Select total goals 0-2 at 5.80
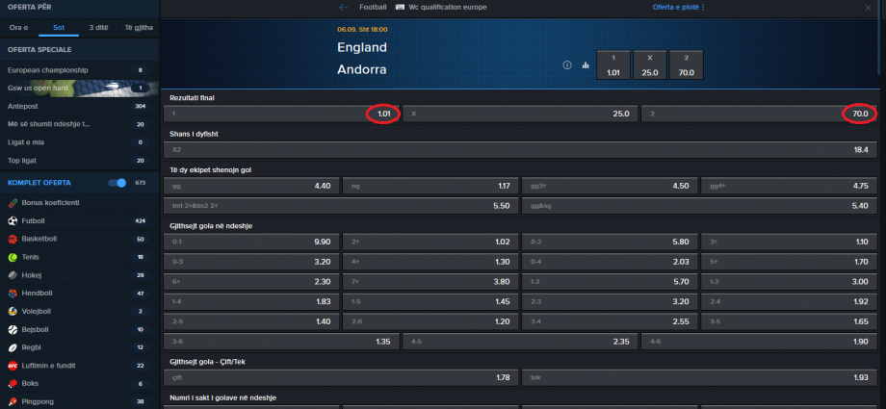Image resolution: width=886 pixels, height=409 pixels. (x=610, y=242)
